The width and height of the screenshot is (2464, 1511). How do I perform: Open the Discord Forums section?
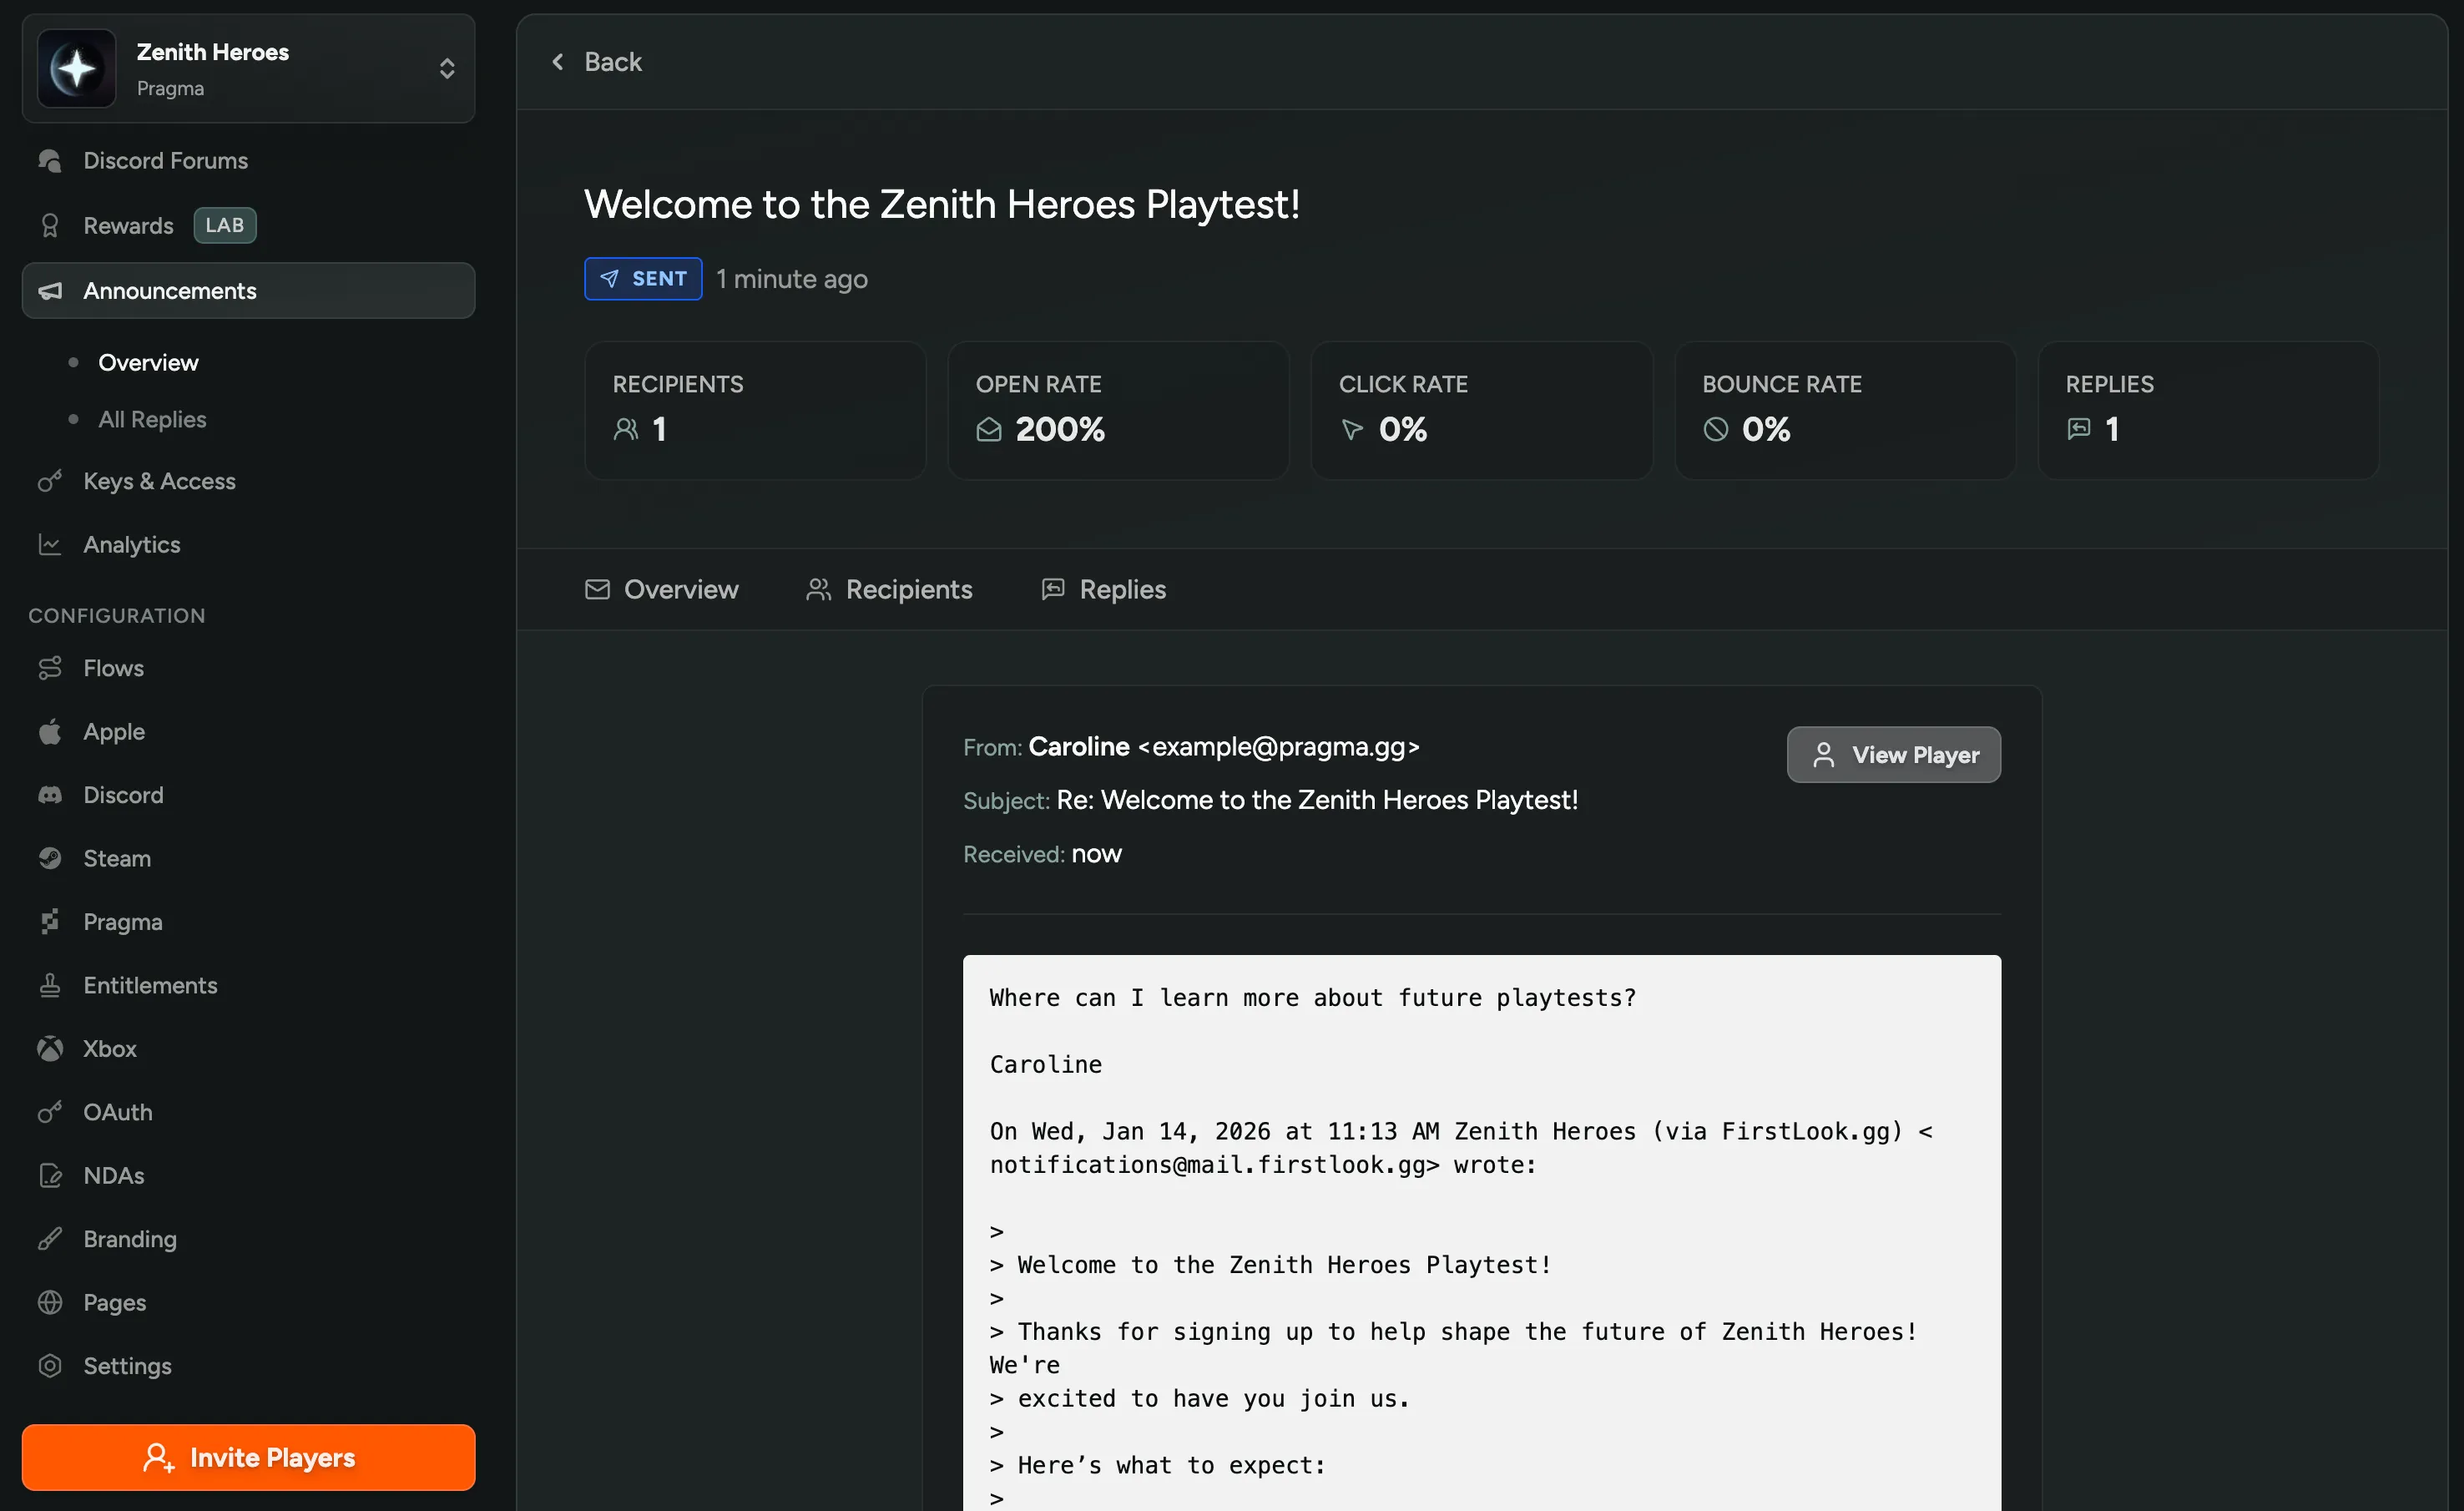(x=165, y=160)
